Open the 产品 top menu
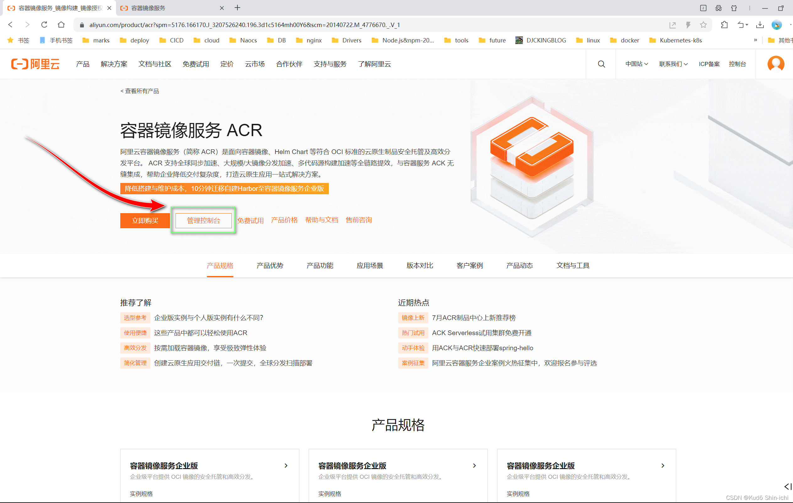This screenshot has height=503, width=793. (83, 64)
